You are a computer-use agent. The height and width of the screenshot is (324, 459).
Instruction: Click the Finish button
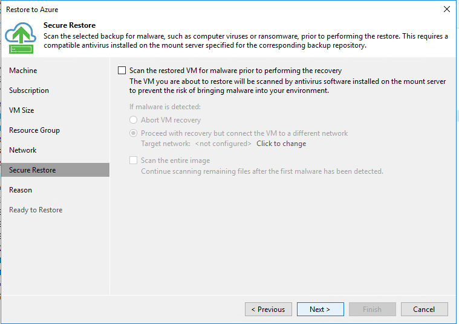(x=373, y=309)
